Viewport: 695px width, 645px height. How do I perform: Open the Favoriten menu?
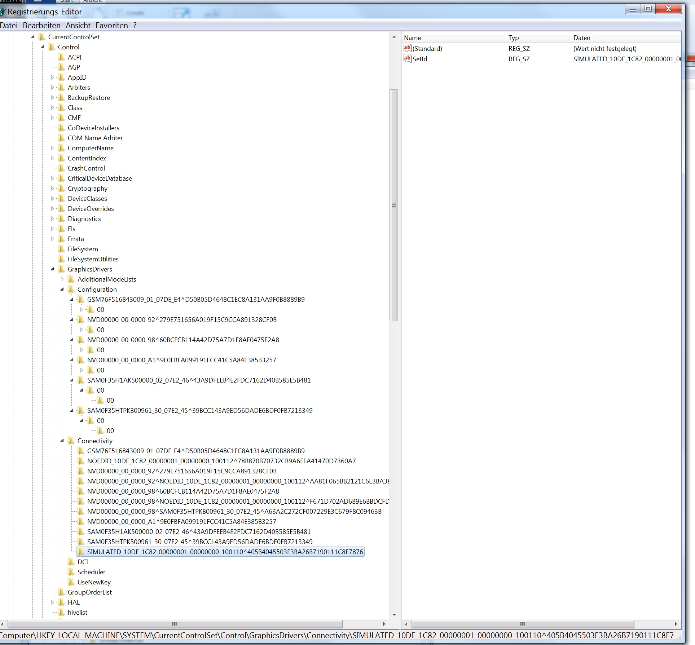click(x=111, y=26)
